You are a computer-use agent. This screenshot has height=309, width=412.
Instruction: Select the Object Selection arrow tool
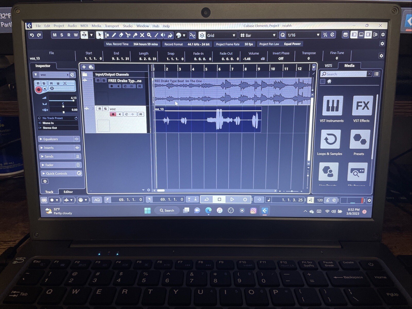coord(99,35)
